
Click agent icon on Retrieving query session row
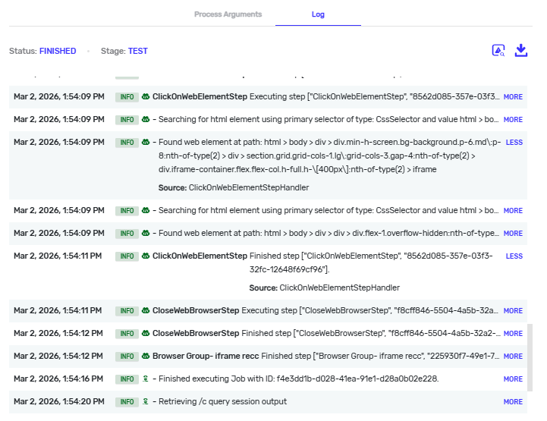[x=145, y=402]
